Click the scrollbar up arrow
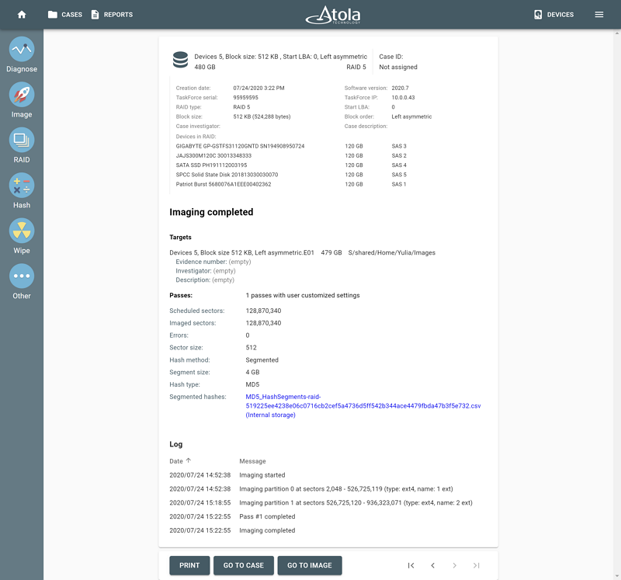This screenshot has width=621, height=580. [617, 33]
